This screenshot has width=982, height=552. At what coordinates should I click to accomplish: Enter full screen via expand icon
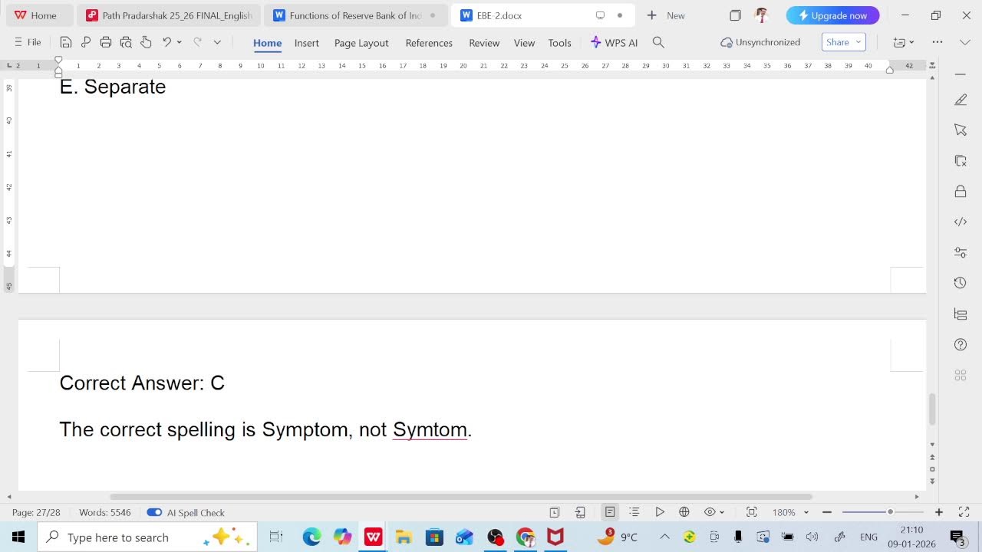[964, 512]
